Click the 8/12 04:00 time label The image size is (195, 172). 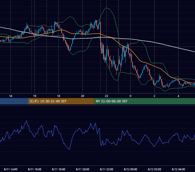[x=178, y=169]
